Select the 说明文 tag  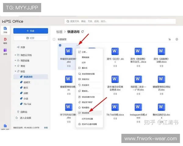25,82
